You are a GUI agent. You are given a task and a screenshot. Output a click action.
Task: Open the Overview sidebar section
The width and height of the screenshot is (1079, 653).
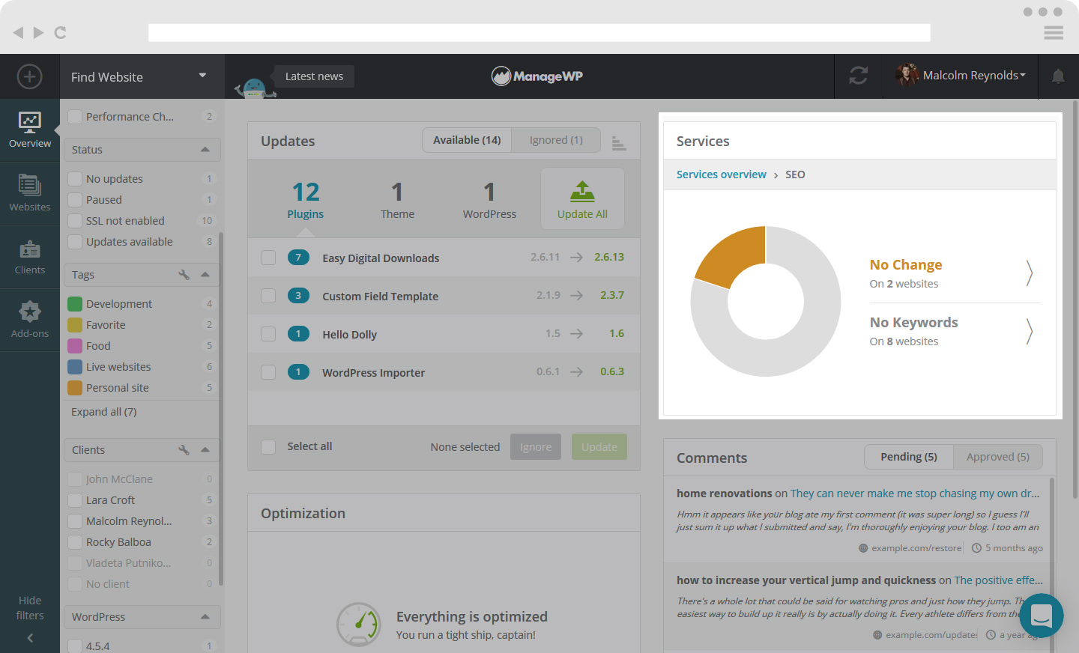[30, 130]
